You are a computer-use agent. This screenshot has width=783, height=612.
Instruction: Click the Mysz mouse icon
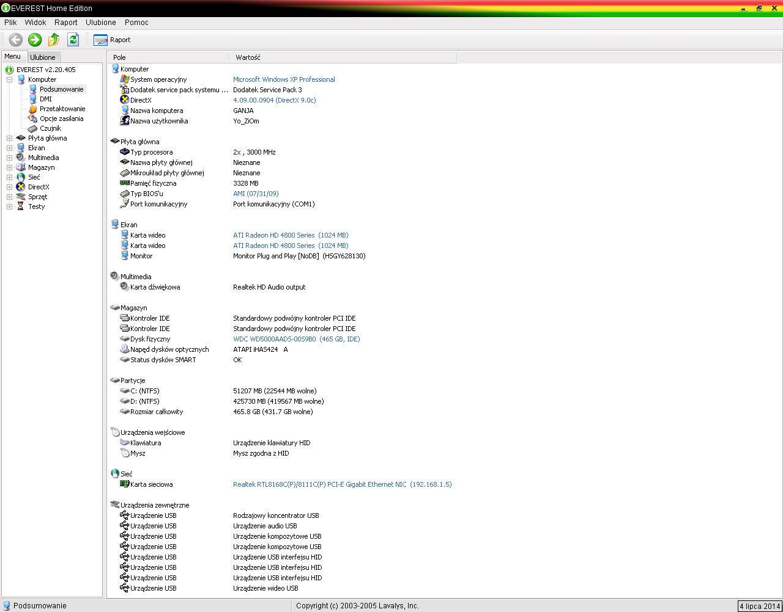click(x=125, y=453)
